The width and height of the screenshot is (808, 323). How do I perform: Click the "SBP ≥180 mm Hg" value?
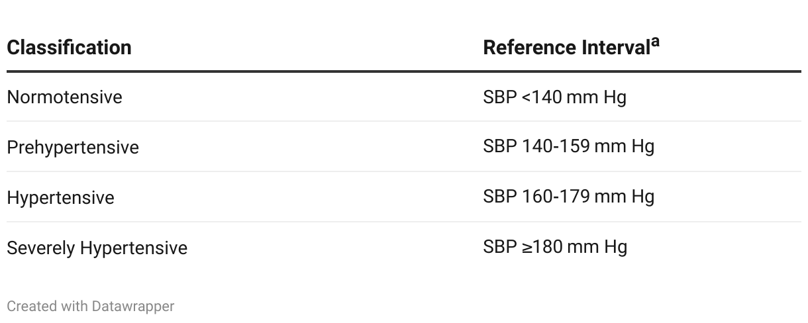click(x=554, y=247)
